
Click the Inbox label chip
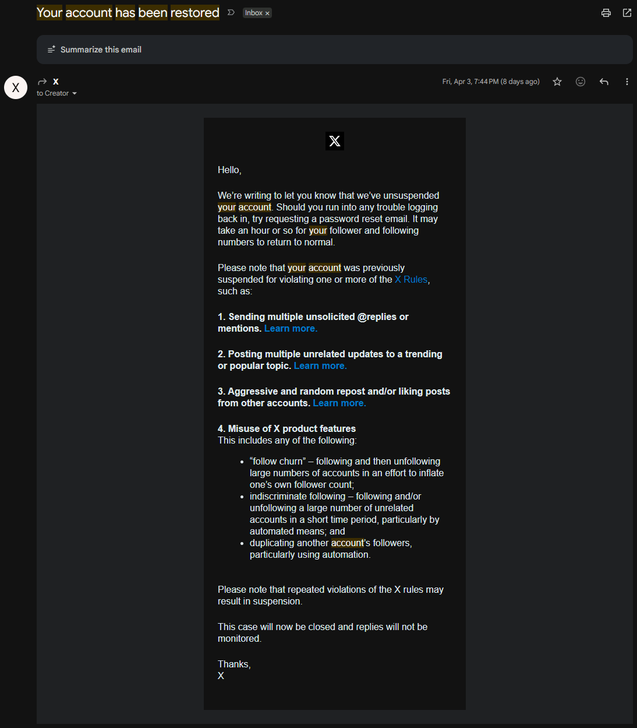[x=253, y=13]
